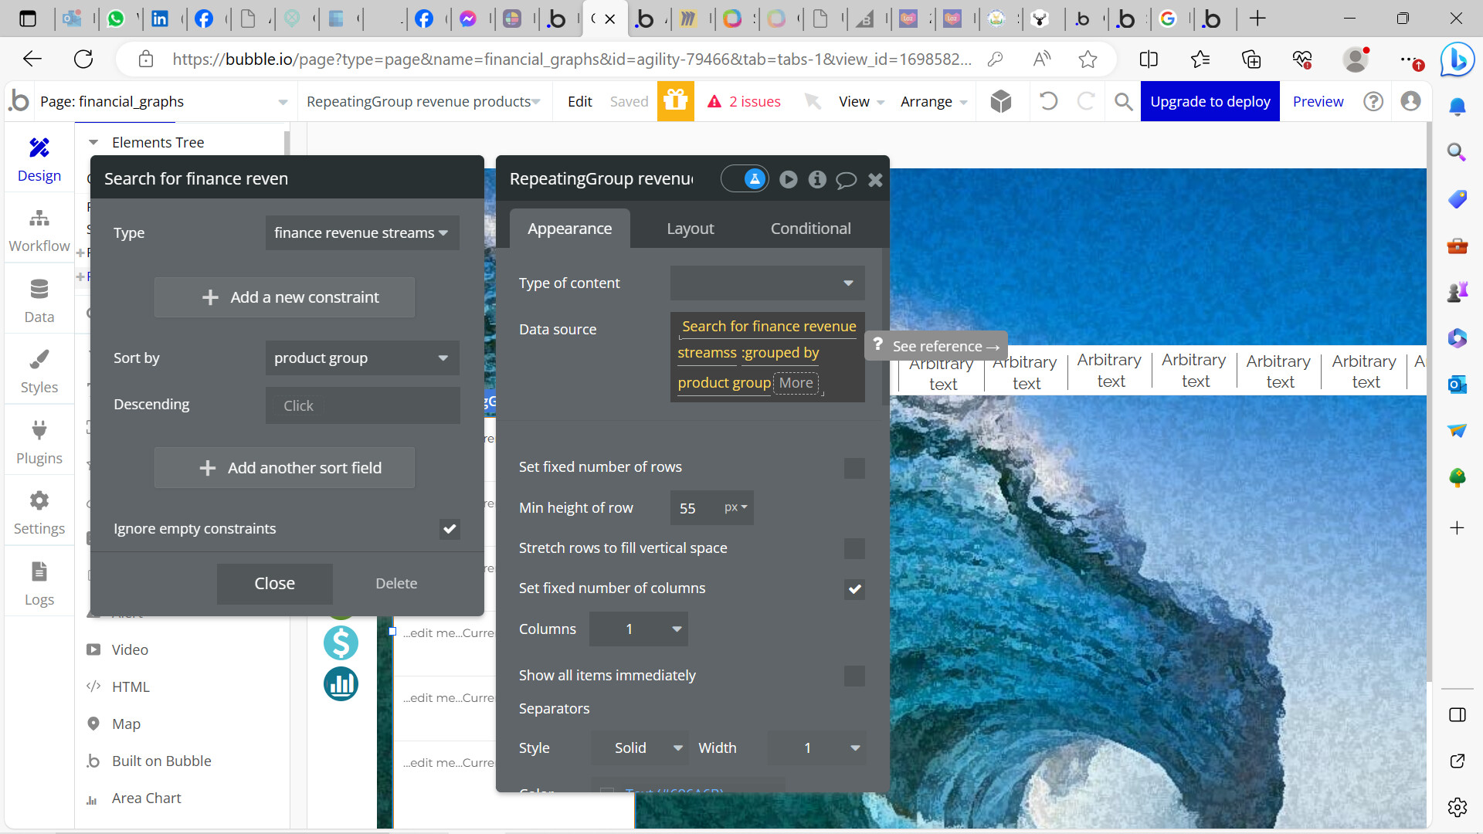This screenshot has height=834, width=1483.
Task: Open editor search magnifier
Action: point(1123,101)
